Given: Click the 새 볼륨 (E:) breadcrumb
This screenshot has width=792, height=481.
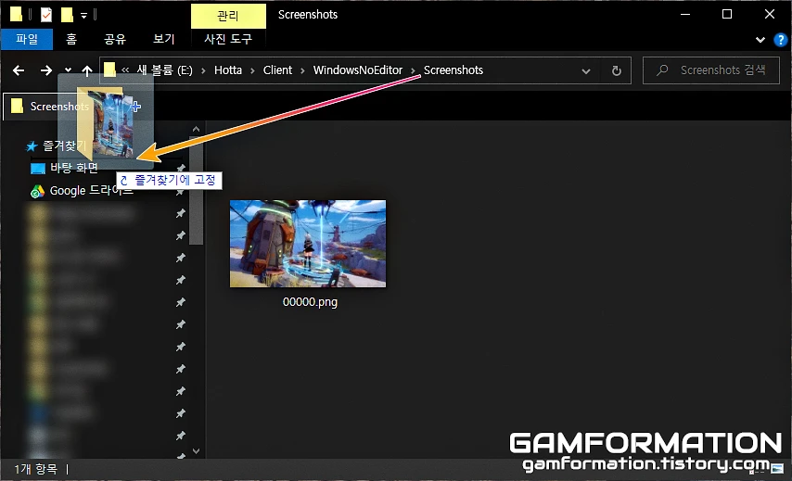Looking at the screenshot, I should click(x=164, y=70).
